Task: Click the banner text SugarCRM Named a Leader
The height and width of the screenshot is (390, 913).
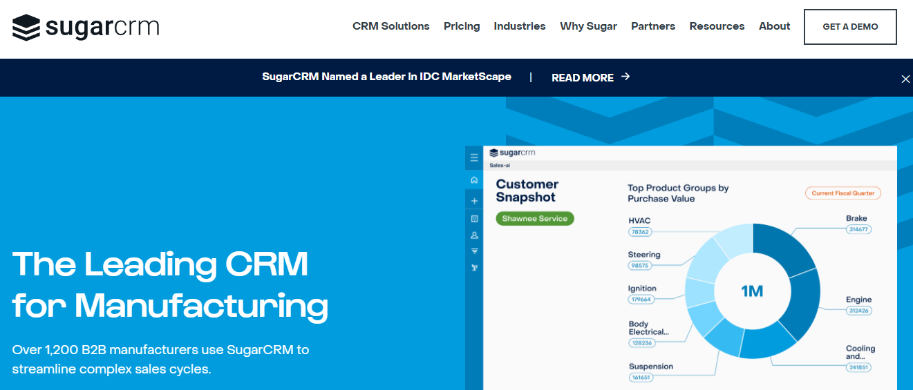Action: coord(386,77)
